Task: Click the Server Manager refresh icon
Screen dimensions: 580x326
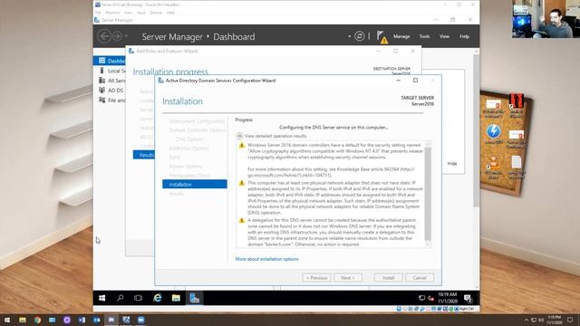Action: [x=359, y=36]
